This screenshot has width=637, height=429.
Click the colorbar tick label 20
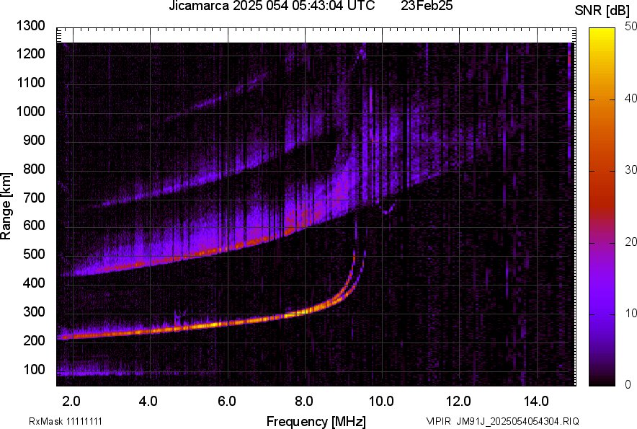tap(631, 242)
